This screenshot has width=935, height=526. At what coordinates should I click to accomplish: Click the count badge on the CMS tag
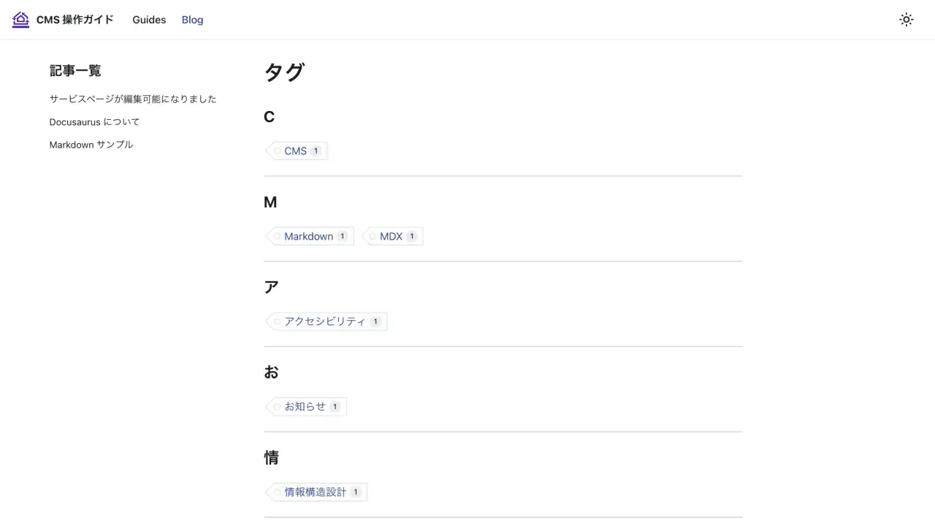pos(316,150)
